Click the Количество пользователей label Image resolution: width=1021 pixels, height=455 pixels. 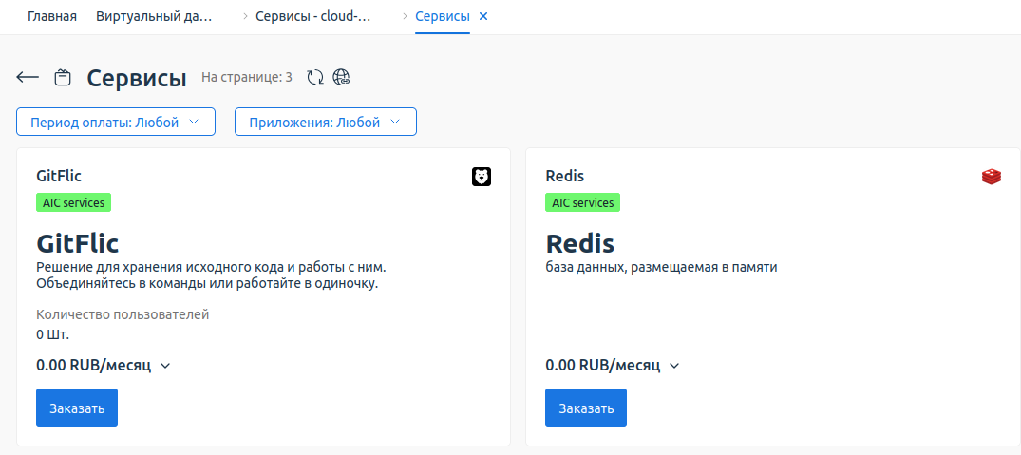pos(123,315)
